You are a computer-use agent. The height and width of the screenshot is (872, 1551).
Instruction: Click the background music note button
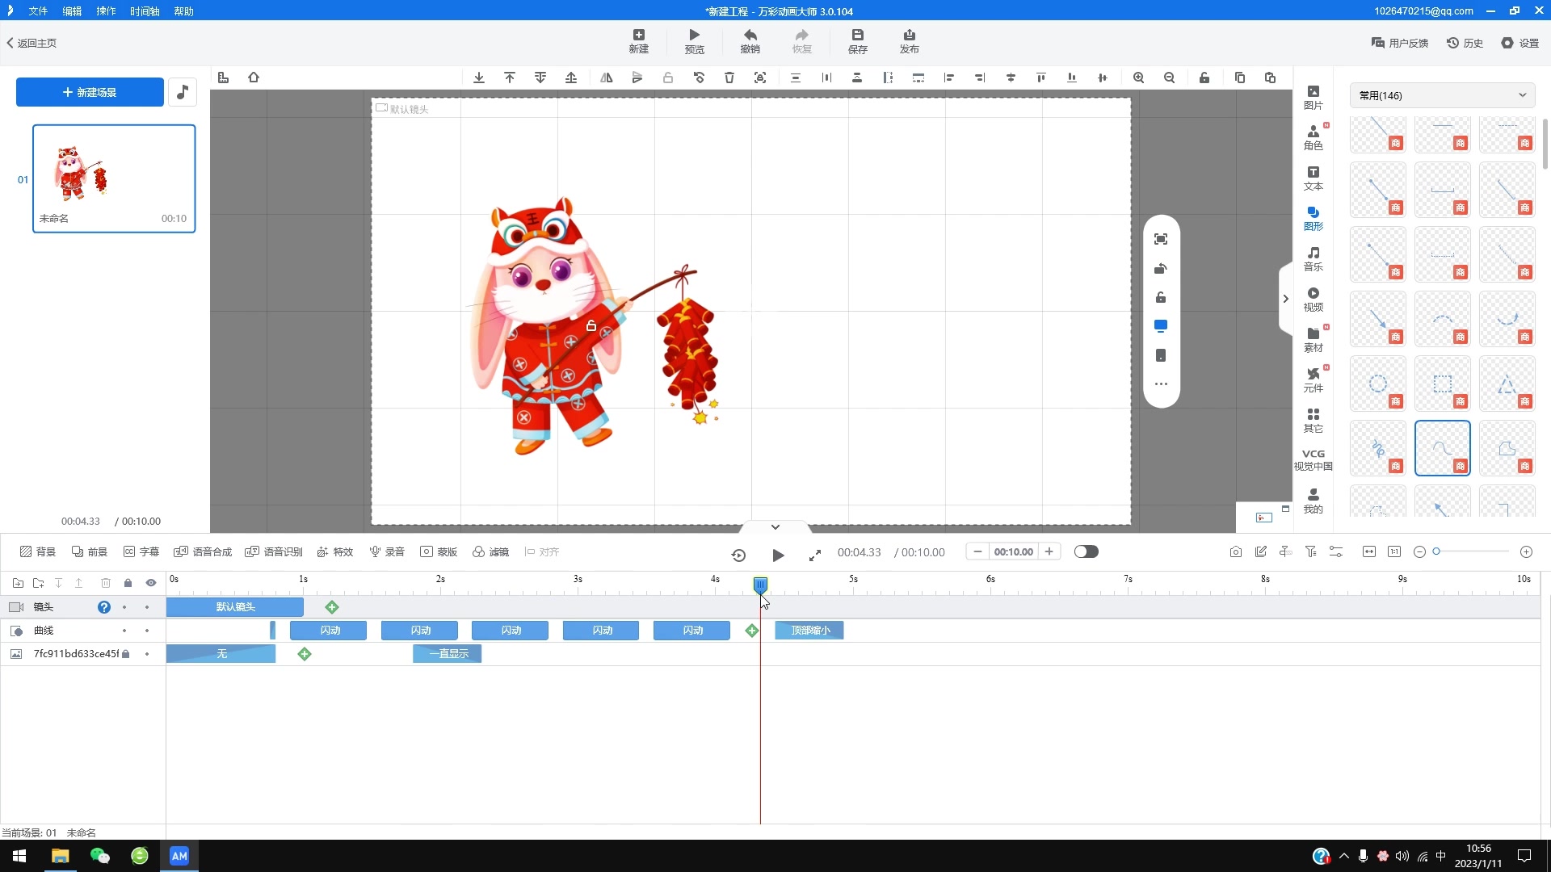(x=183, y=92)
